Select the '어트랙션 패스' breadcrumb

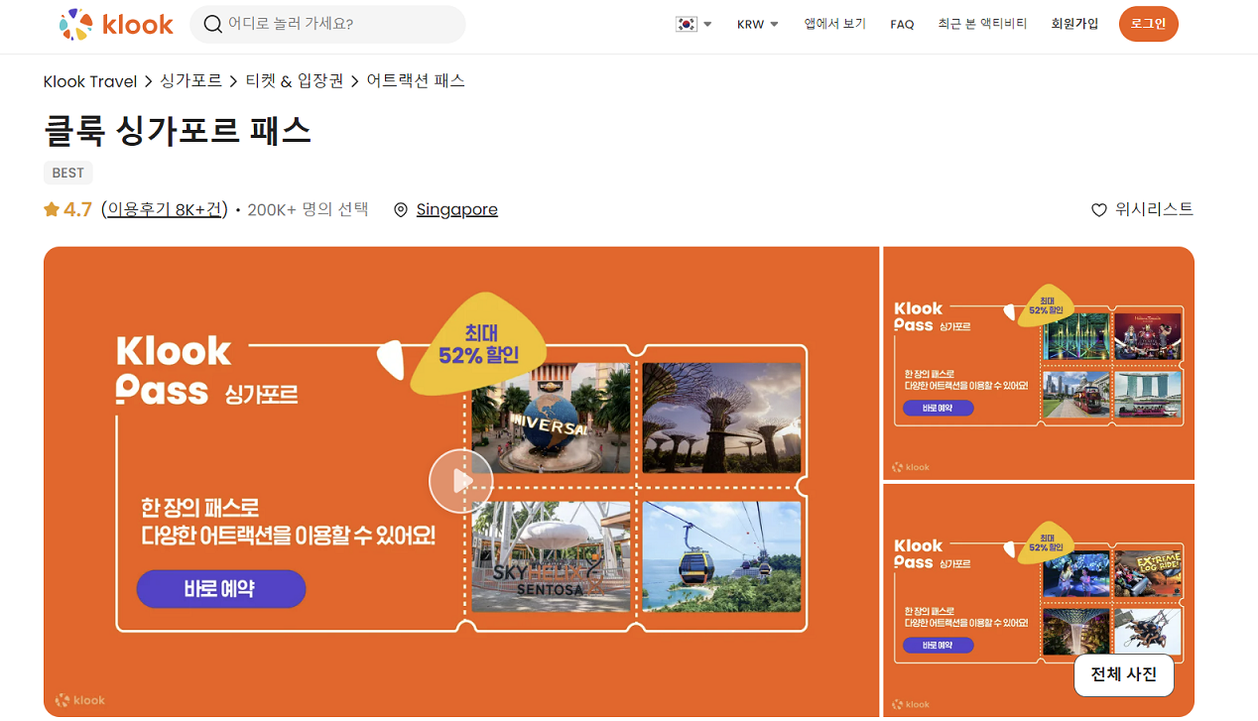pyautogui.click(x=416, y=81)
